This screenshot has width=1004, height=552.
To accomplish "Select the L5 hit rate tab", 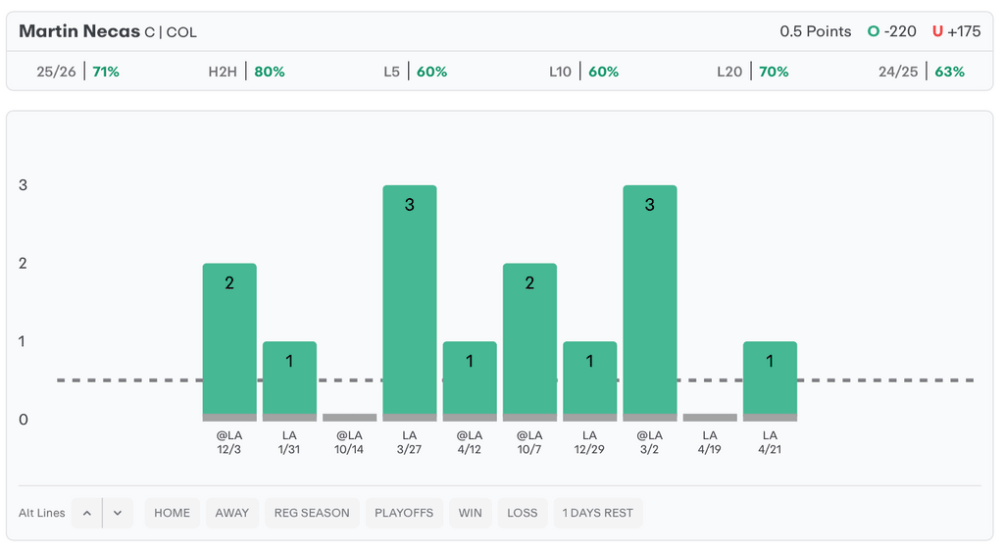I will pos(415,72).
